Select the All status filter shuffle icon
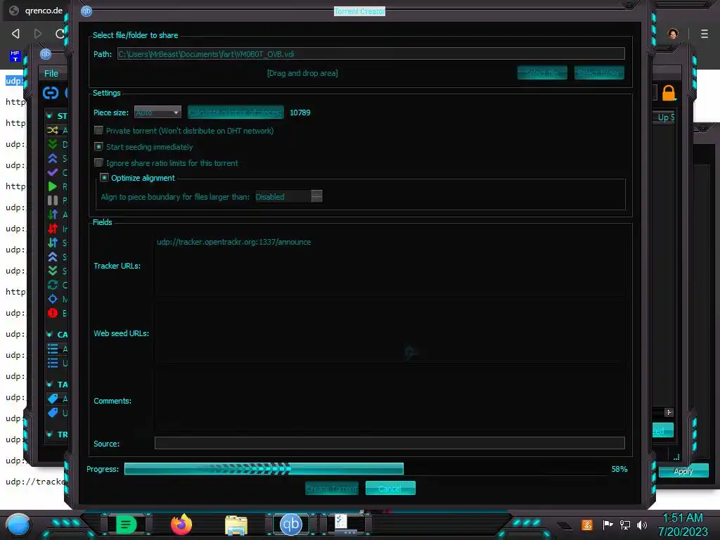The image size is (720, 540). pyautogui.click(x=52, y=130)
